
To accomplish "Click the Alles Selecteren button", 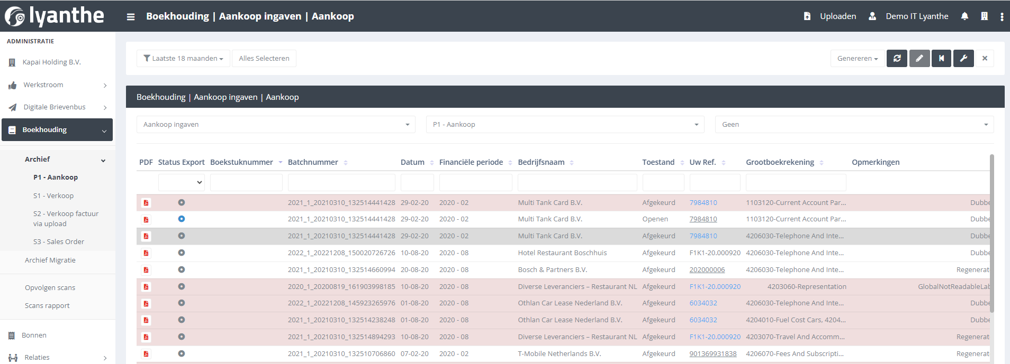I will [x=264, y=59].
